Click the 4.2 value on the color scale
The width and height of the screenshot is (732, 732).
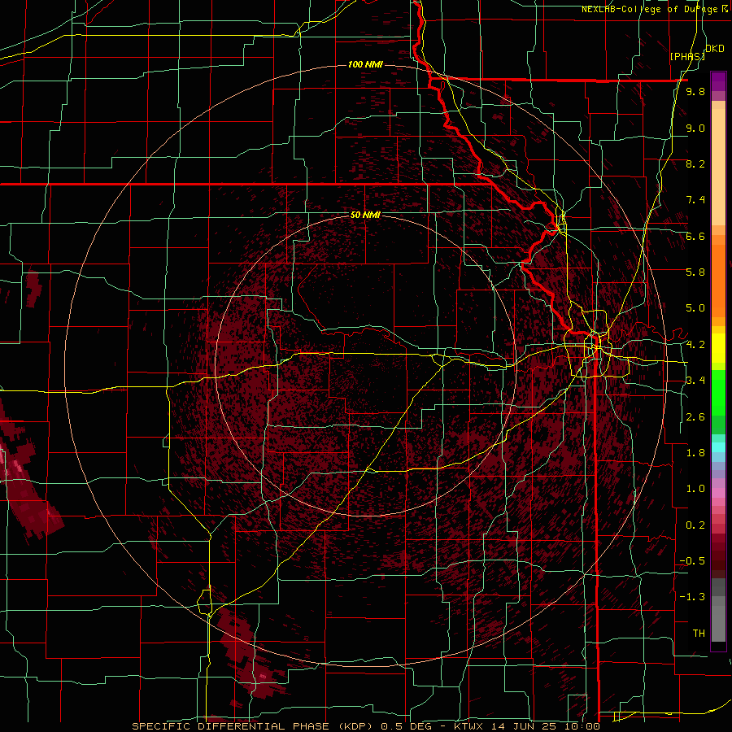(x=695, y=345)
